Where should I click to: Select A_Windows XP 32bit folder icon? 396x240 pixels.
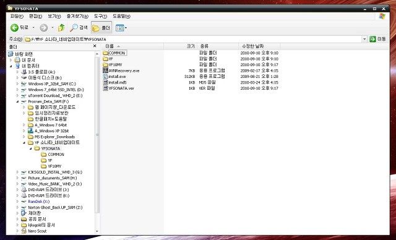[x=30, y=131]
